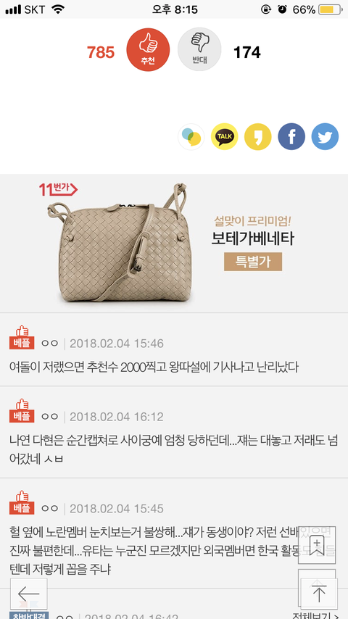This screenshot has width=348, height=619.
Task: Add a bookmark with the plus bookmark icon
Action: 317,545
